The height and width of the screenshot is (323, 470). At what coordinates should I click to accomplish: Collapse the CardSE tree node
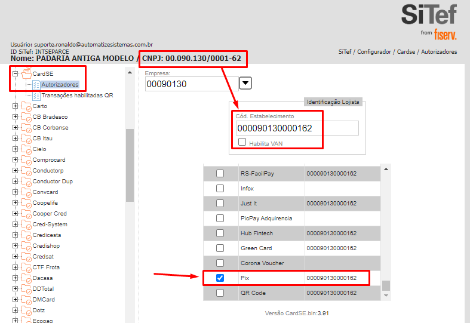click(x=15, y=73)
